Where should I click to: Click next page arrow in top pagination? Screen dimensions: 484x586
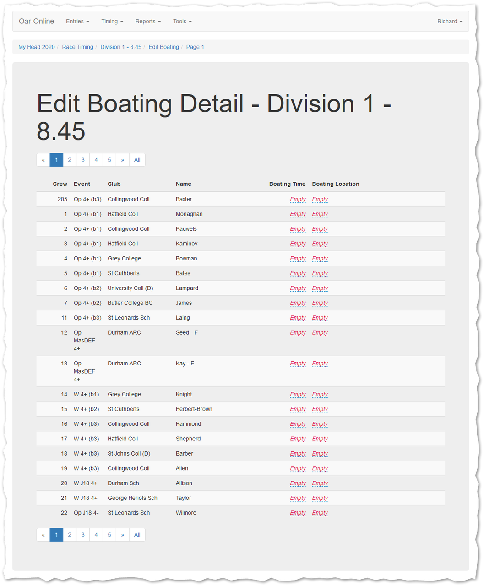(123, 160)
